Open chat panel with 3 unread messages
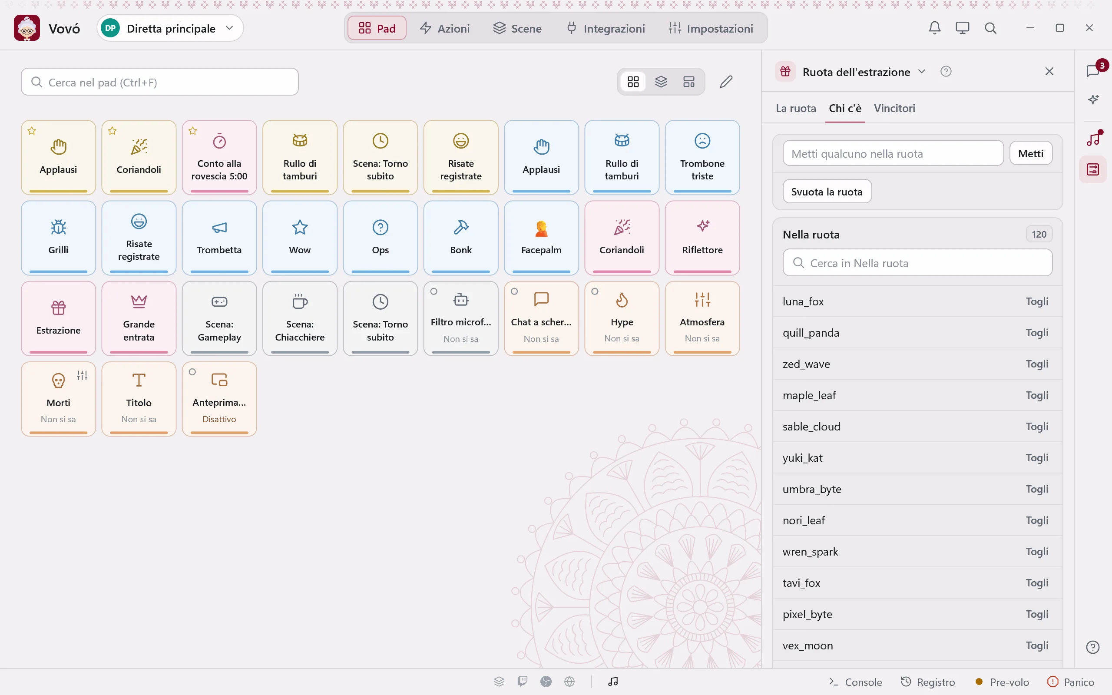The height and width of the screenshot is (695, 1112). click(x=1093, y=71)
